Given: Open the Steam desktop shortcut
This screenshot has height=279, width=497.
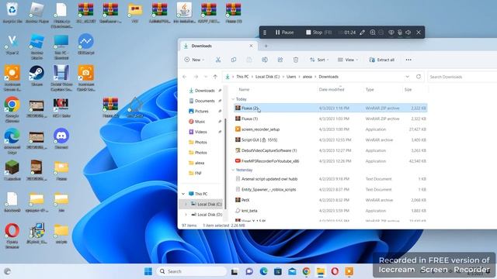Looking at the screenshot, I should point(36,76).
